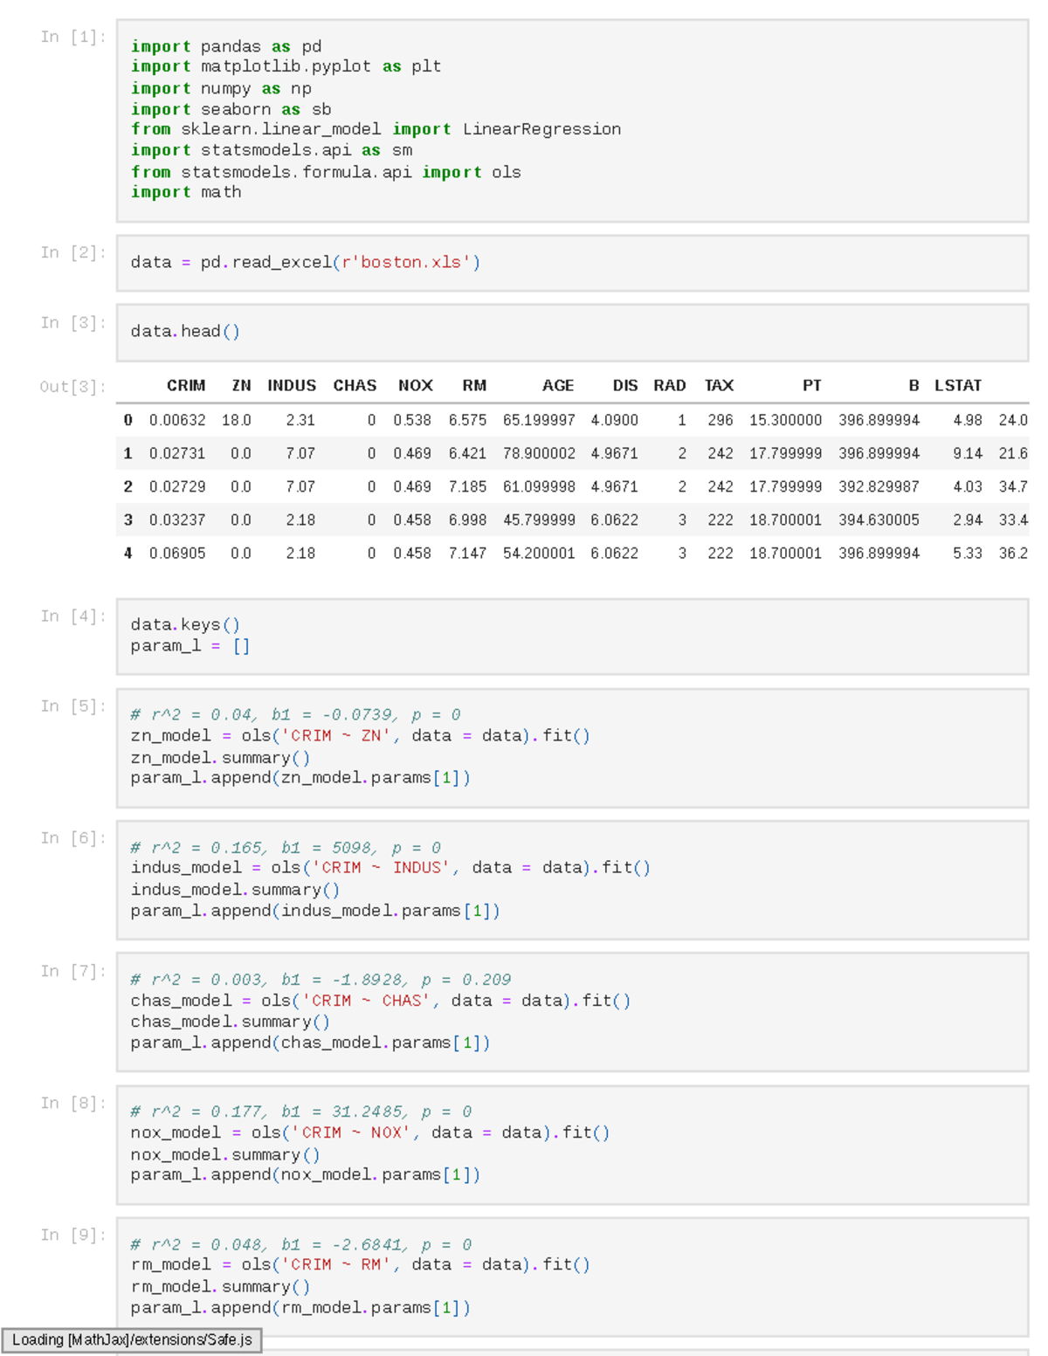Click the param_l list definition cell
Image resolution: width=1048 pixels, height=1356 pixels.
point(571,636)
